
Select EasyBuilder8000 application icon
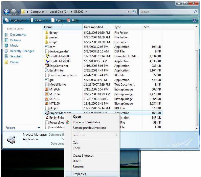click(x=47, y=61)
